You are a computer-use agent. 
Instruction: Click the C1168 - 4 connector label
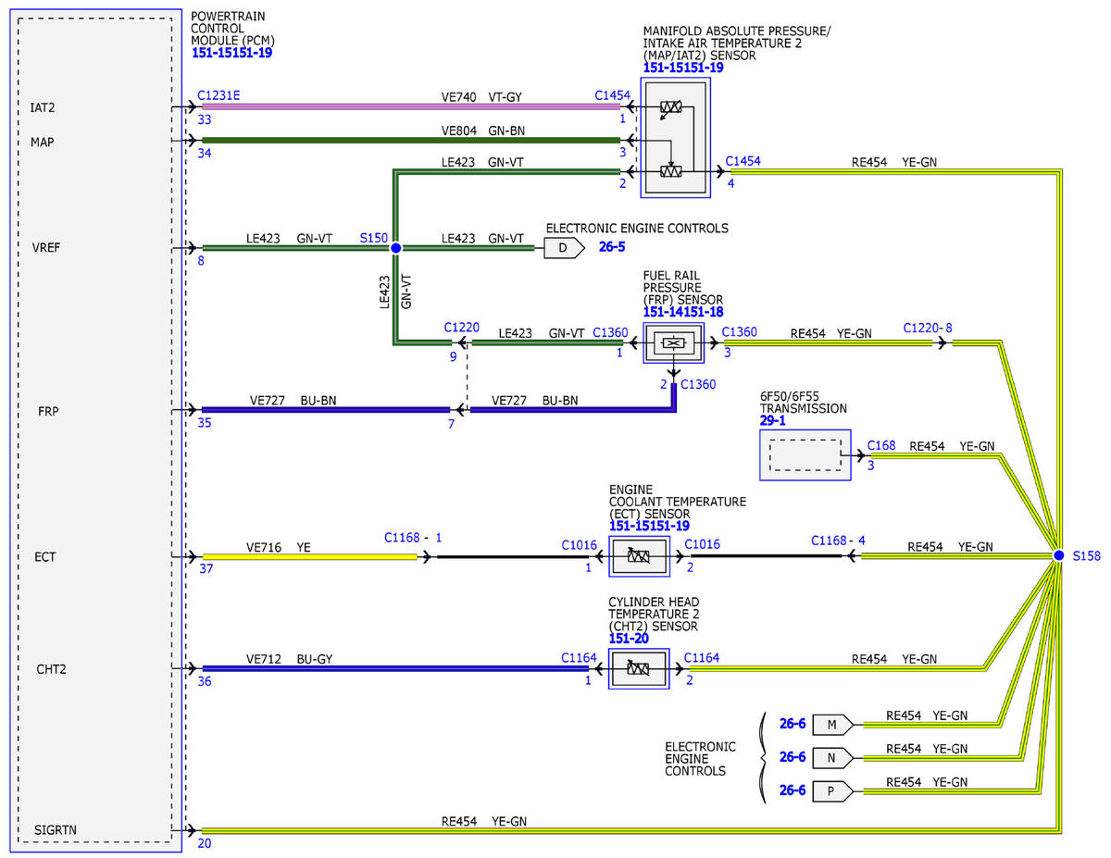(x=840, y=541)
